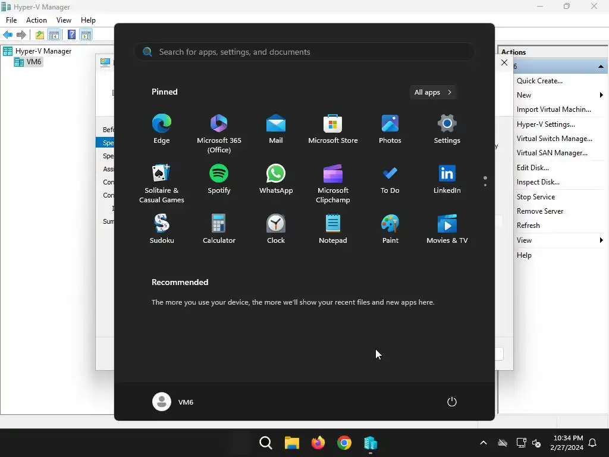Open the Clock app
This screenshot has width=609, height=457.
[x=276, y=229]
